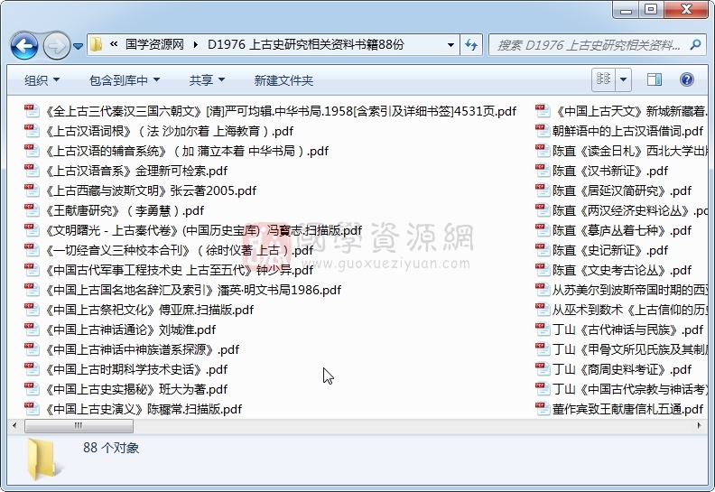Click the change view icon
715x492 pixels.
(603, 80)
